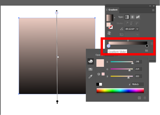Viewport: 160px width, 115px height.
Task: Click the hex color field f8d6cb
Action: point(137,84)
